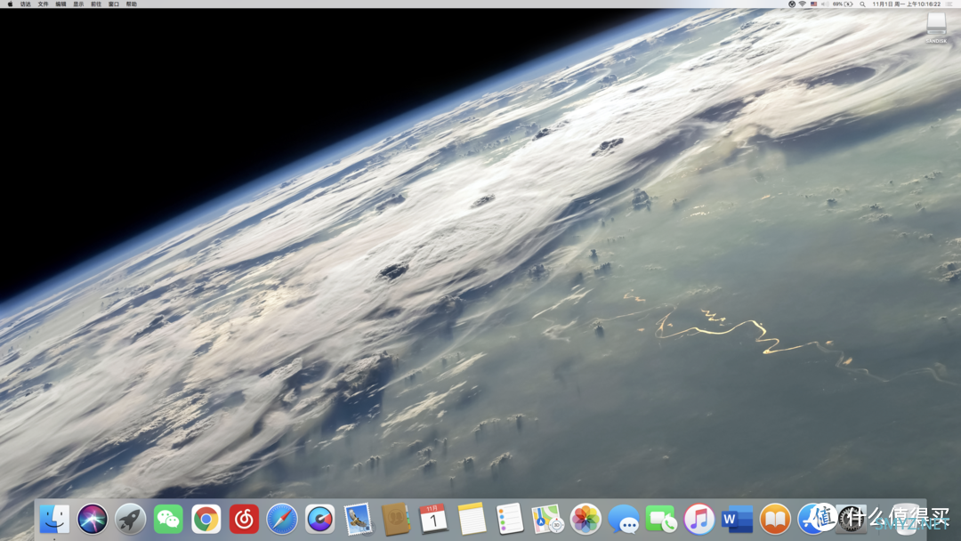The image size is (961, 541).
Task: Open the 访达 (Finder) menu
Action: [x=26, y=4]
